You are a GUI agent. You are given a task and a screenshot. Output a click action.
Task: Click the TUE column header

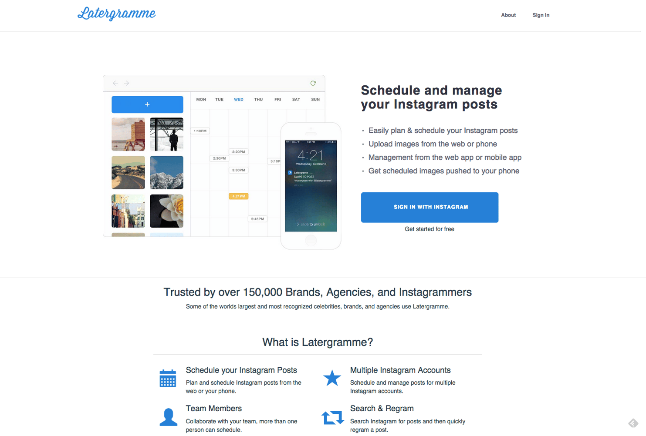220,100
